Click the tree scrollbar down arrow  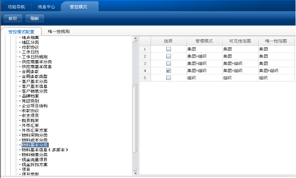(x=135, y=173)
